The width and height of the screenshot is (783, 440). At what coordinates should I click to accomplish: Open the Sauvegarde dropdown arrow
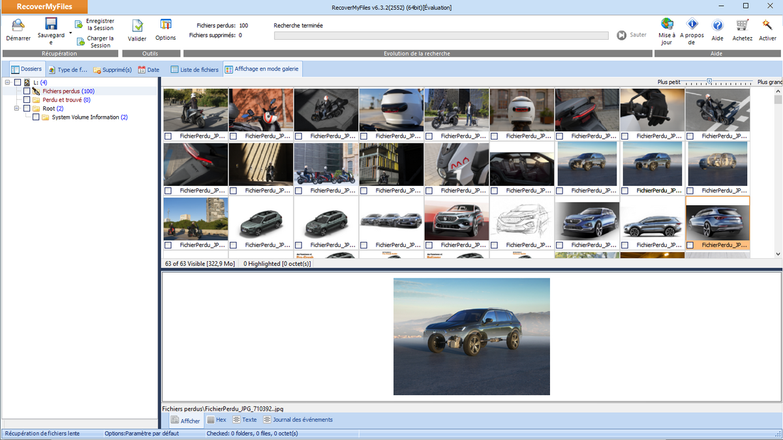(69, 35)
